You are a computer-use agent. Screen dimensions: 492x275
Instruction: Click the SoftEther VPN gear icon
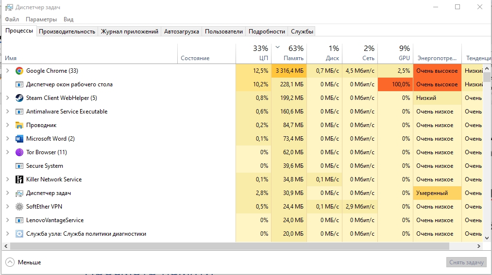[x=19, y=207]
